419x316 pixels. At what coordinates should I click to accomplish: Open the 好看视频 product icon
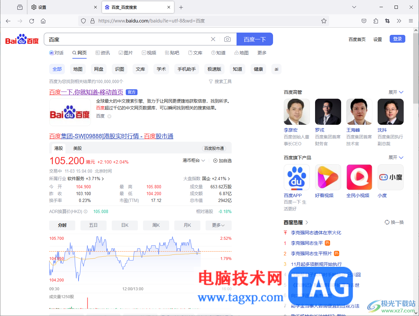point(328,177)
